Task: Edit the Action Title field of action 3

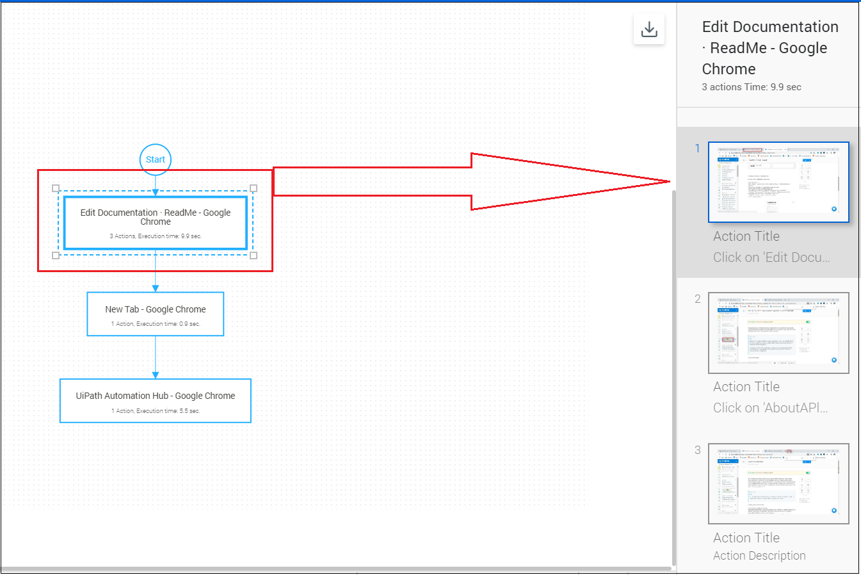Action: 746,538
